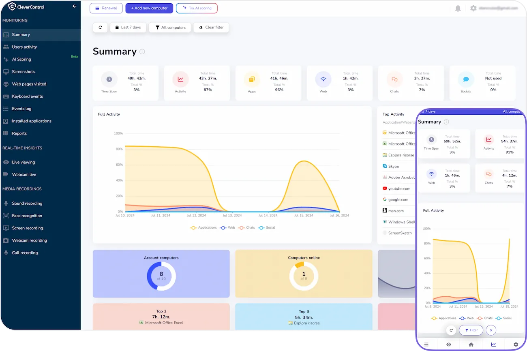Open the notifications bell
Screen dimensions: 527x351
(x=458, y=8)
